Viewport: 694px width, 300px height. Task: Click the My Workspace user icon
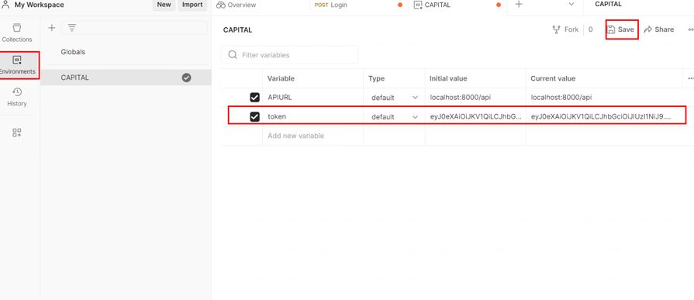[x=5, y=5]
